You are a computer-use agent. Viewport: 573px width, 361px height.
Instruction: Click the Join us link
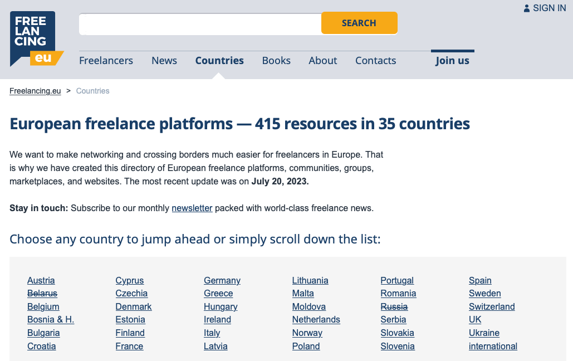point(452,61)
